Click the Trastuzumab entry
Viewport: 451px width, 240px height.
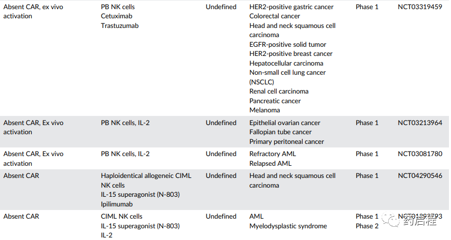(x=120, y=25)
